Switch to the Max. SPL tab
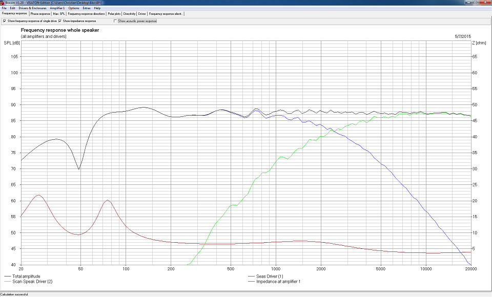The height and width of the screenshot is (297, 492). 58,14
